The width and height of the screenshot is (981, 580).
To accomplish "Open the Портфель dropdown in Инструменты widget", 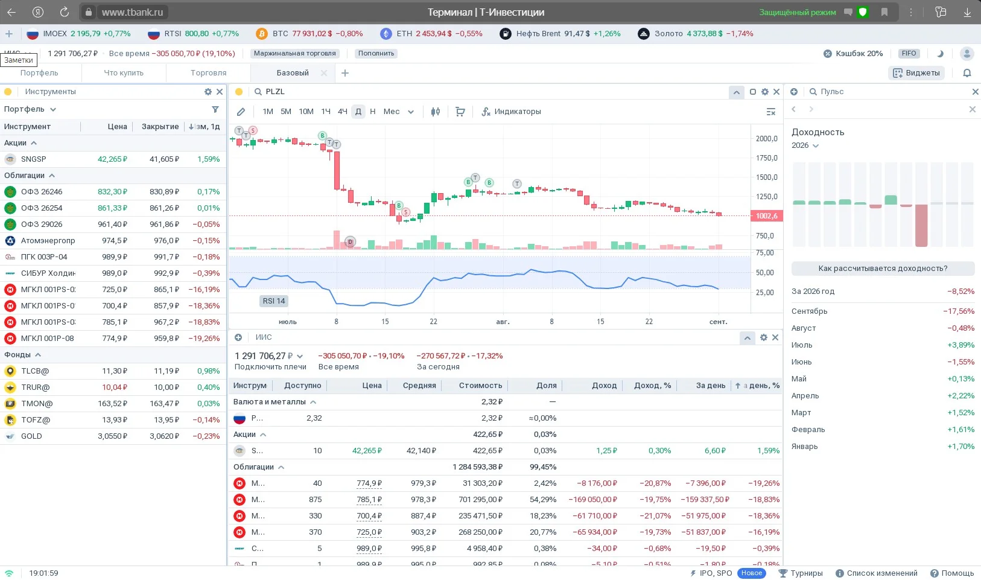I will 30,109.
